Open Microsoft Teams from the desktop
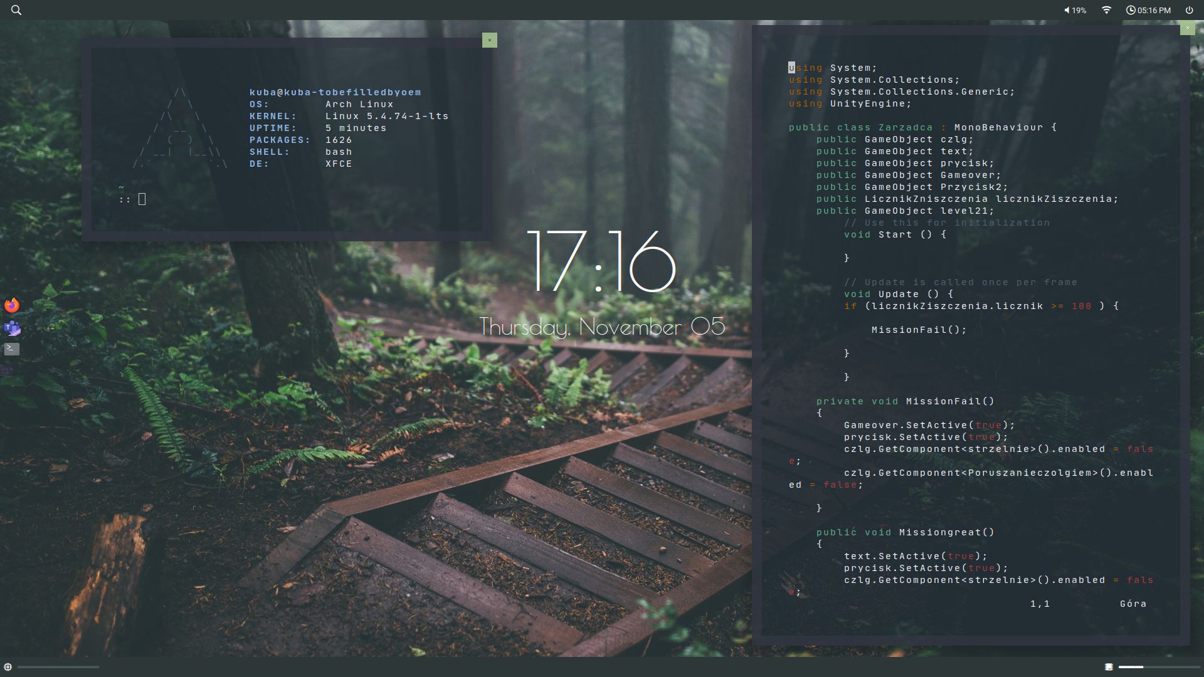This screenshot has width=1204, height=677. 13,328
